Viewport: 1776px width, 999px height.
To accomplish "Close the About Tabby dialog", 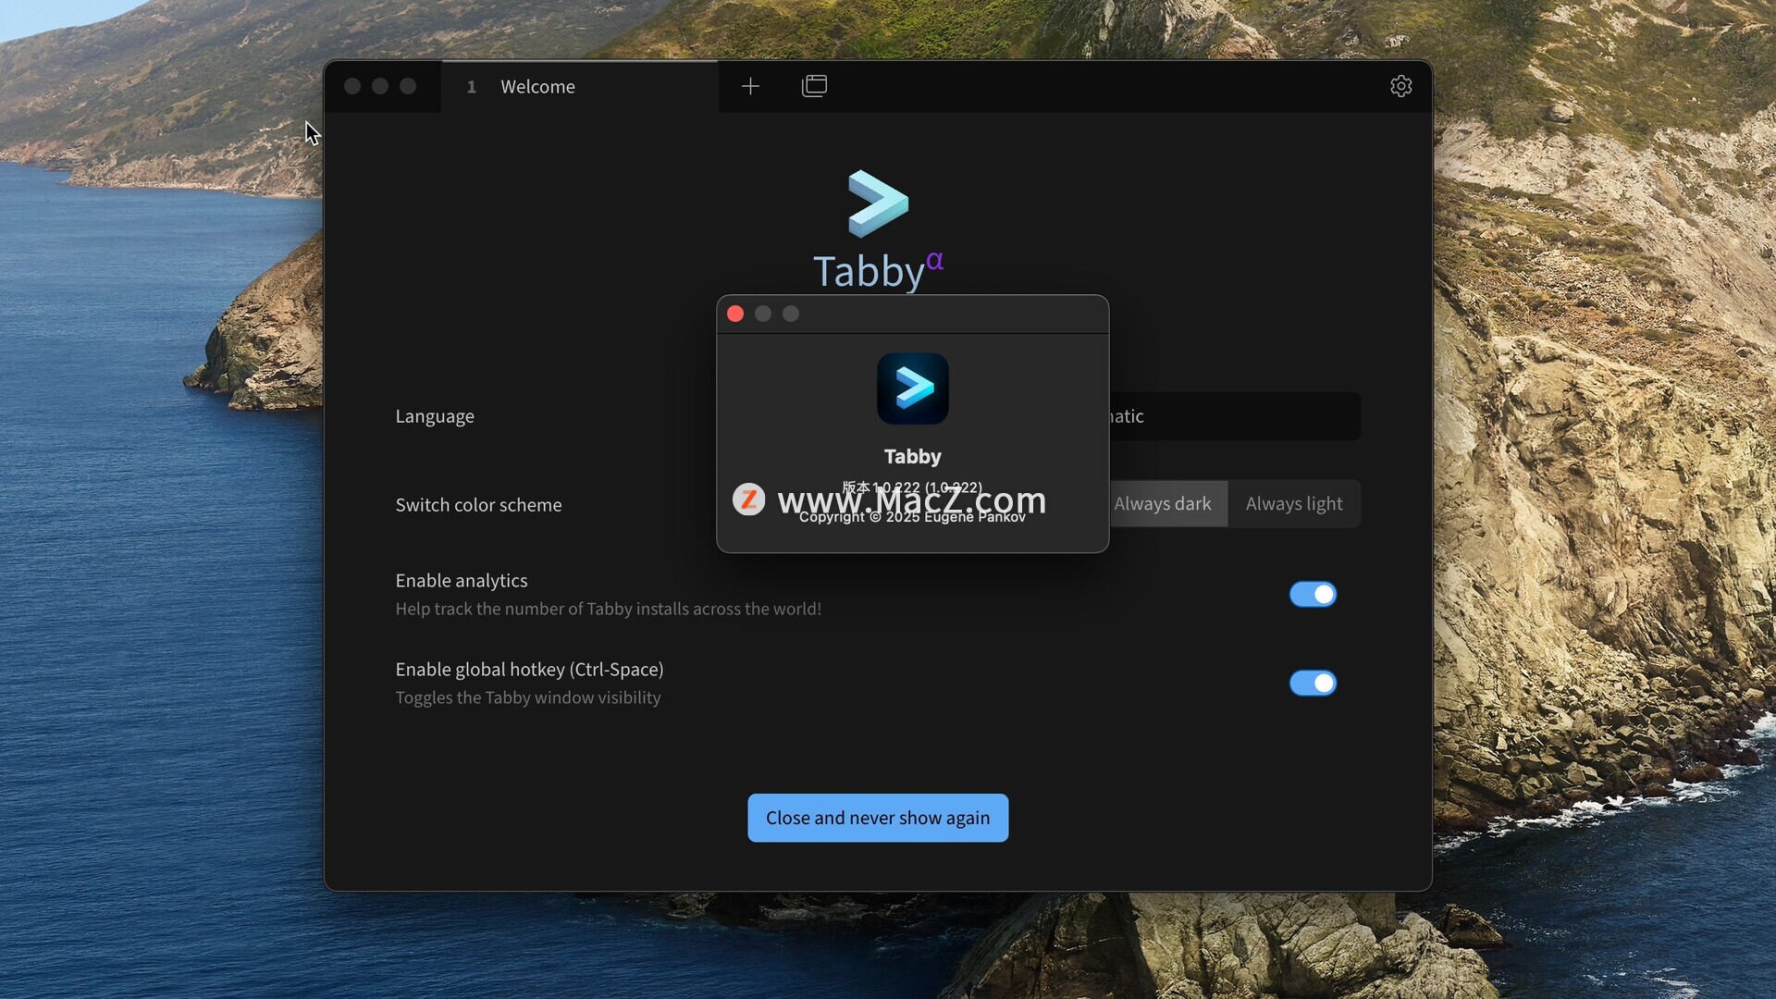I will (x=735, y=314).
